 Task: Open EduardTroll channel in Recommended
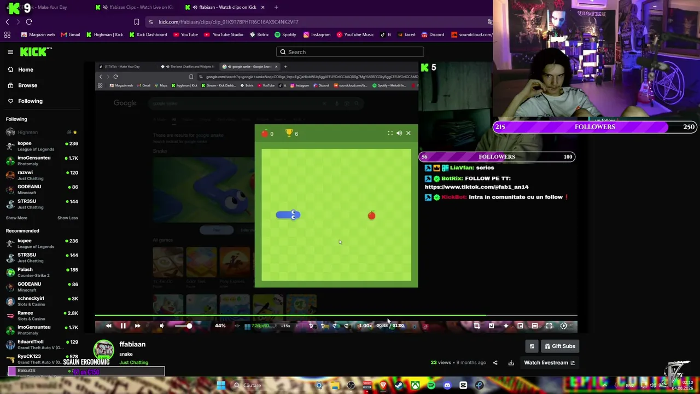pos(42,344)
